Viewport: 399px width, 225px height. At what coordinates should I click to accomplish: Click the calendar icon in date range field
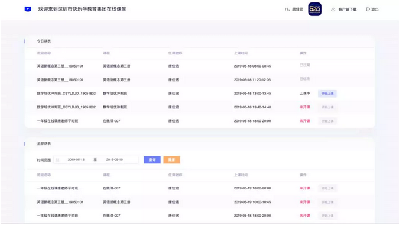click(57, 160)
